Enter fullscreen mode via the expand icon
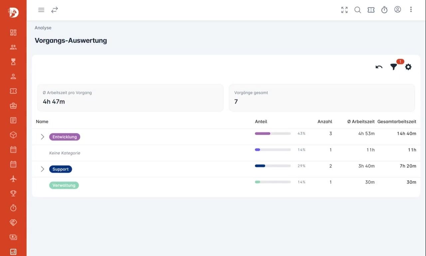This screenshot has width=426, height=256. (x=344, y=10)
